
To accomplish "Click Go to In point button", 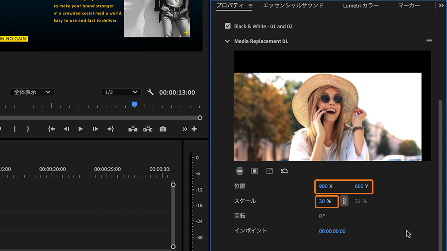I will coord(52,129).
